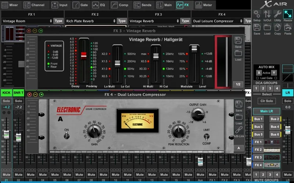Save preset in FX 3 Vintage Reverb window
This screenshot has width=294, height=183.
238,42
